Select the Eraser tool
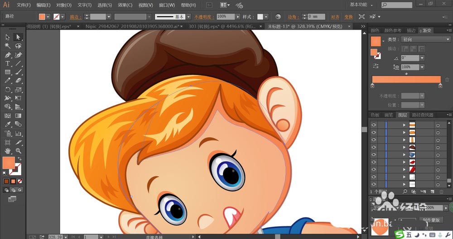The image size is (453, 239). 18,81
